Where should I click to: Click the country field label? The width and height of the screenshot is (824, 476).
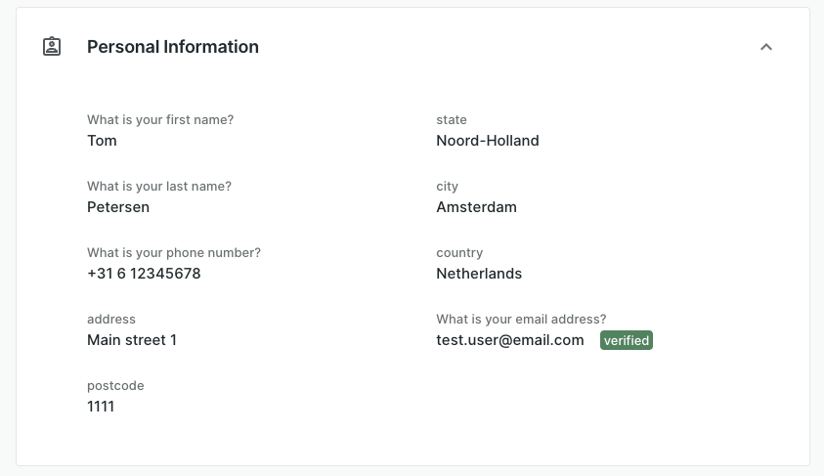459,253
